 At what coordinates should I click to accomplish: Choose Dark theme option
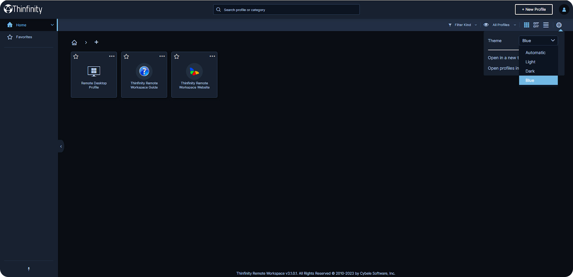tap(538, 71)
